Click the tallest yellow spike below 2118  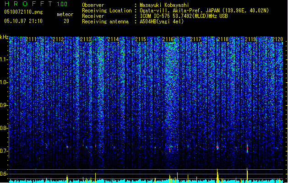click(217, 176)
